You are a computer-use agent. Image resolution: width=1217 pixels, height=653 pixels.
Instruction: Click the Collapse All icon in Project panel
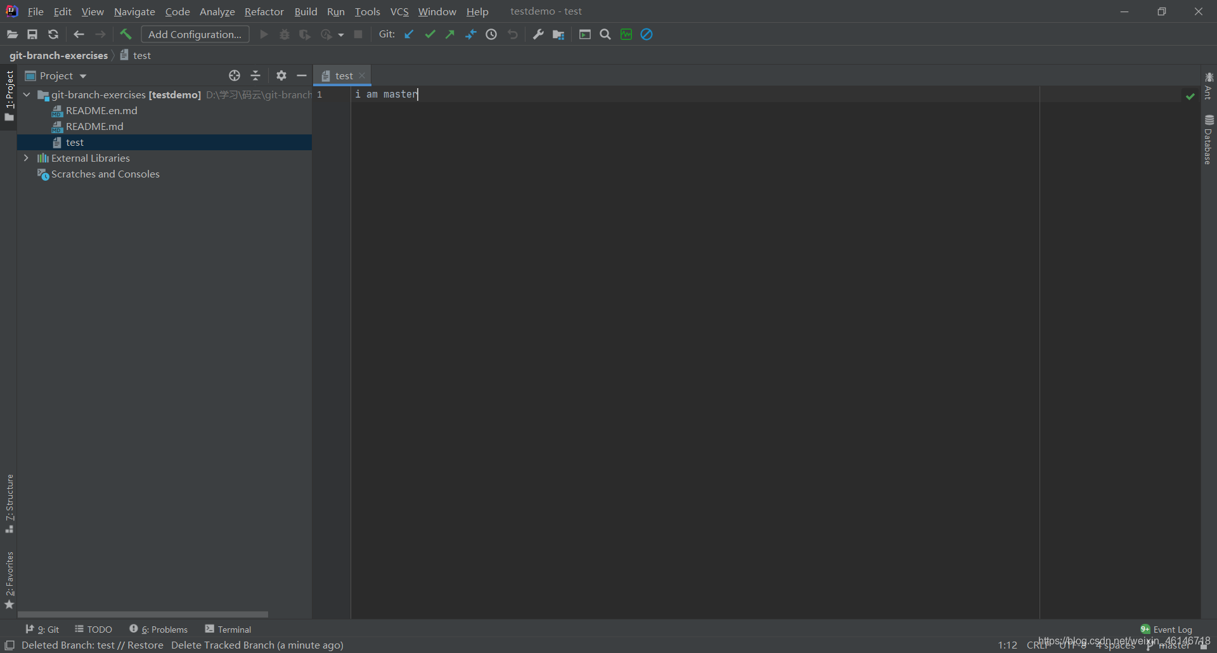pos(255,75)
